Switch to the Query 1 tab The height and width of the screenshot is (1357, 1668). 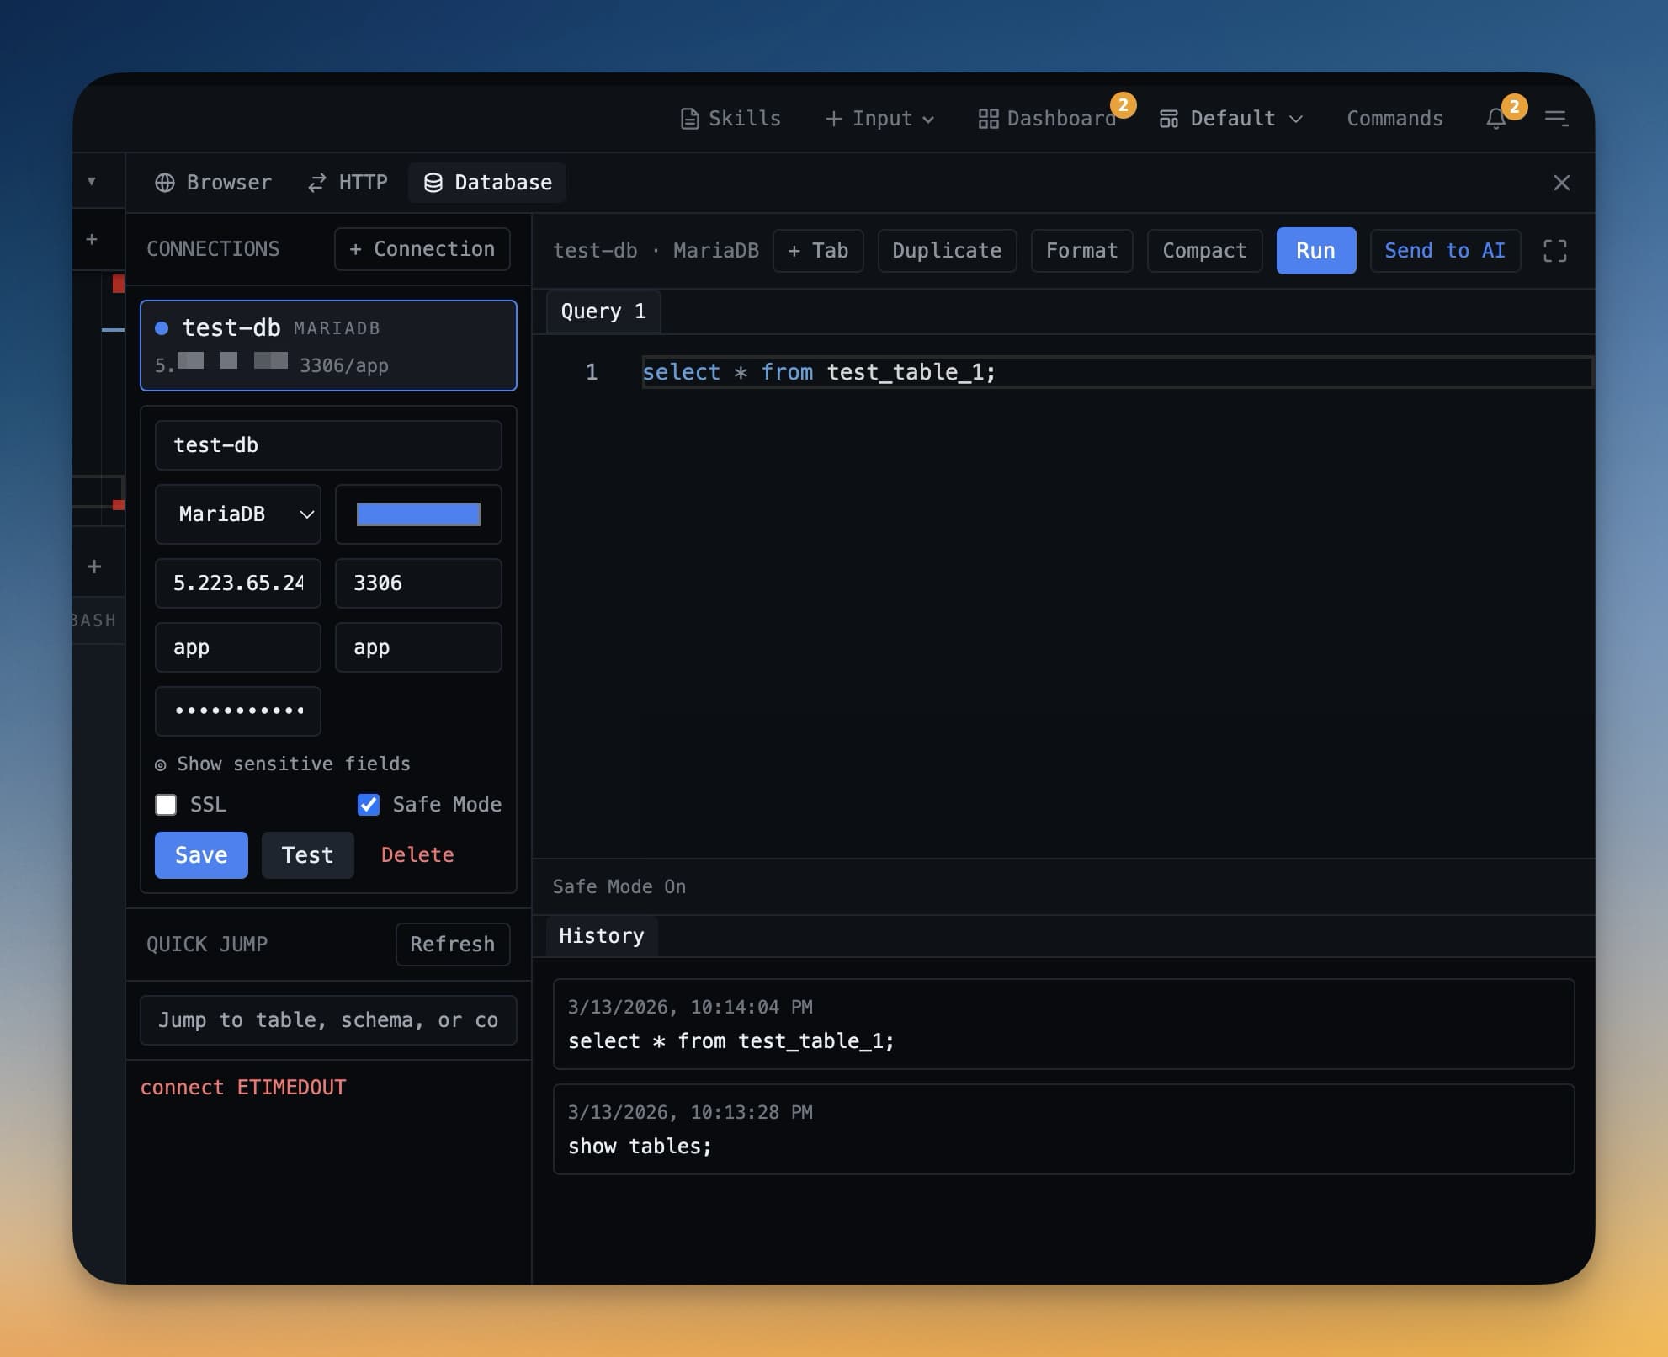pos(603,311)
